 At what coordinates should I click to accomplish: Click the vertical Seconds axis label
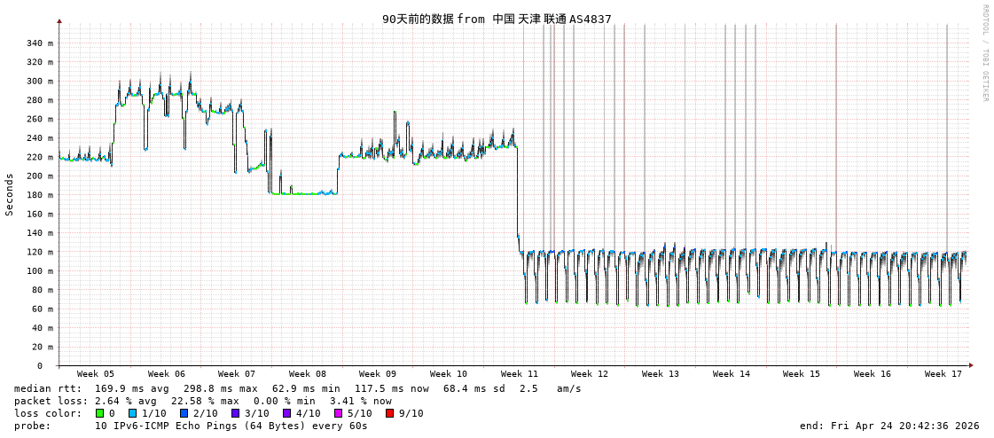tap(10, 194)
